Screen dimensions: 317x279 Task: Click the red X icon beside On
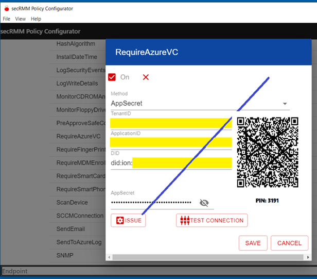point(146,77)
